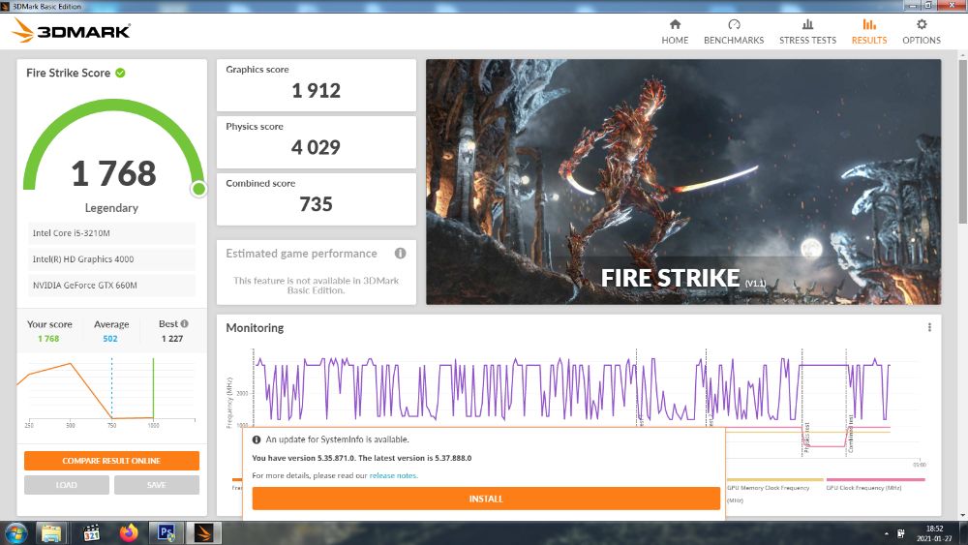Open the Windows Start menu
This screenshot has width=968, height=545.
pos(15,532)
